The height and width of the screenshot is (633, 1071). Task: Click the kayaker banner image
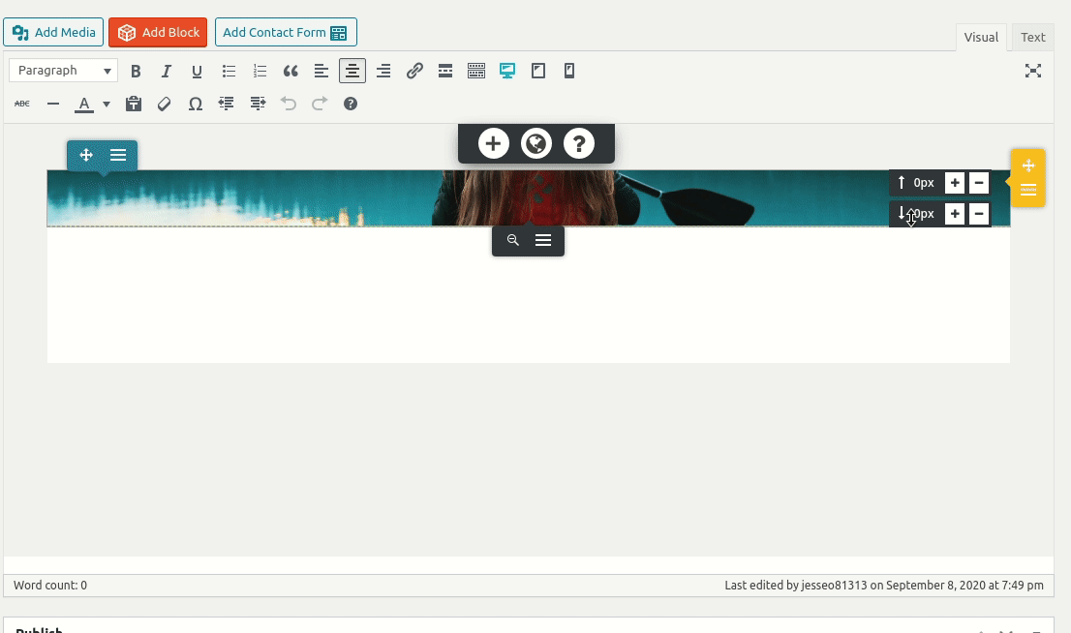point(528,198)
